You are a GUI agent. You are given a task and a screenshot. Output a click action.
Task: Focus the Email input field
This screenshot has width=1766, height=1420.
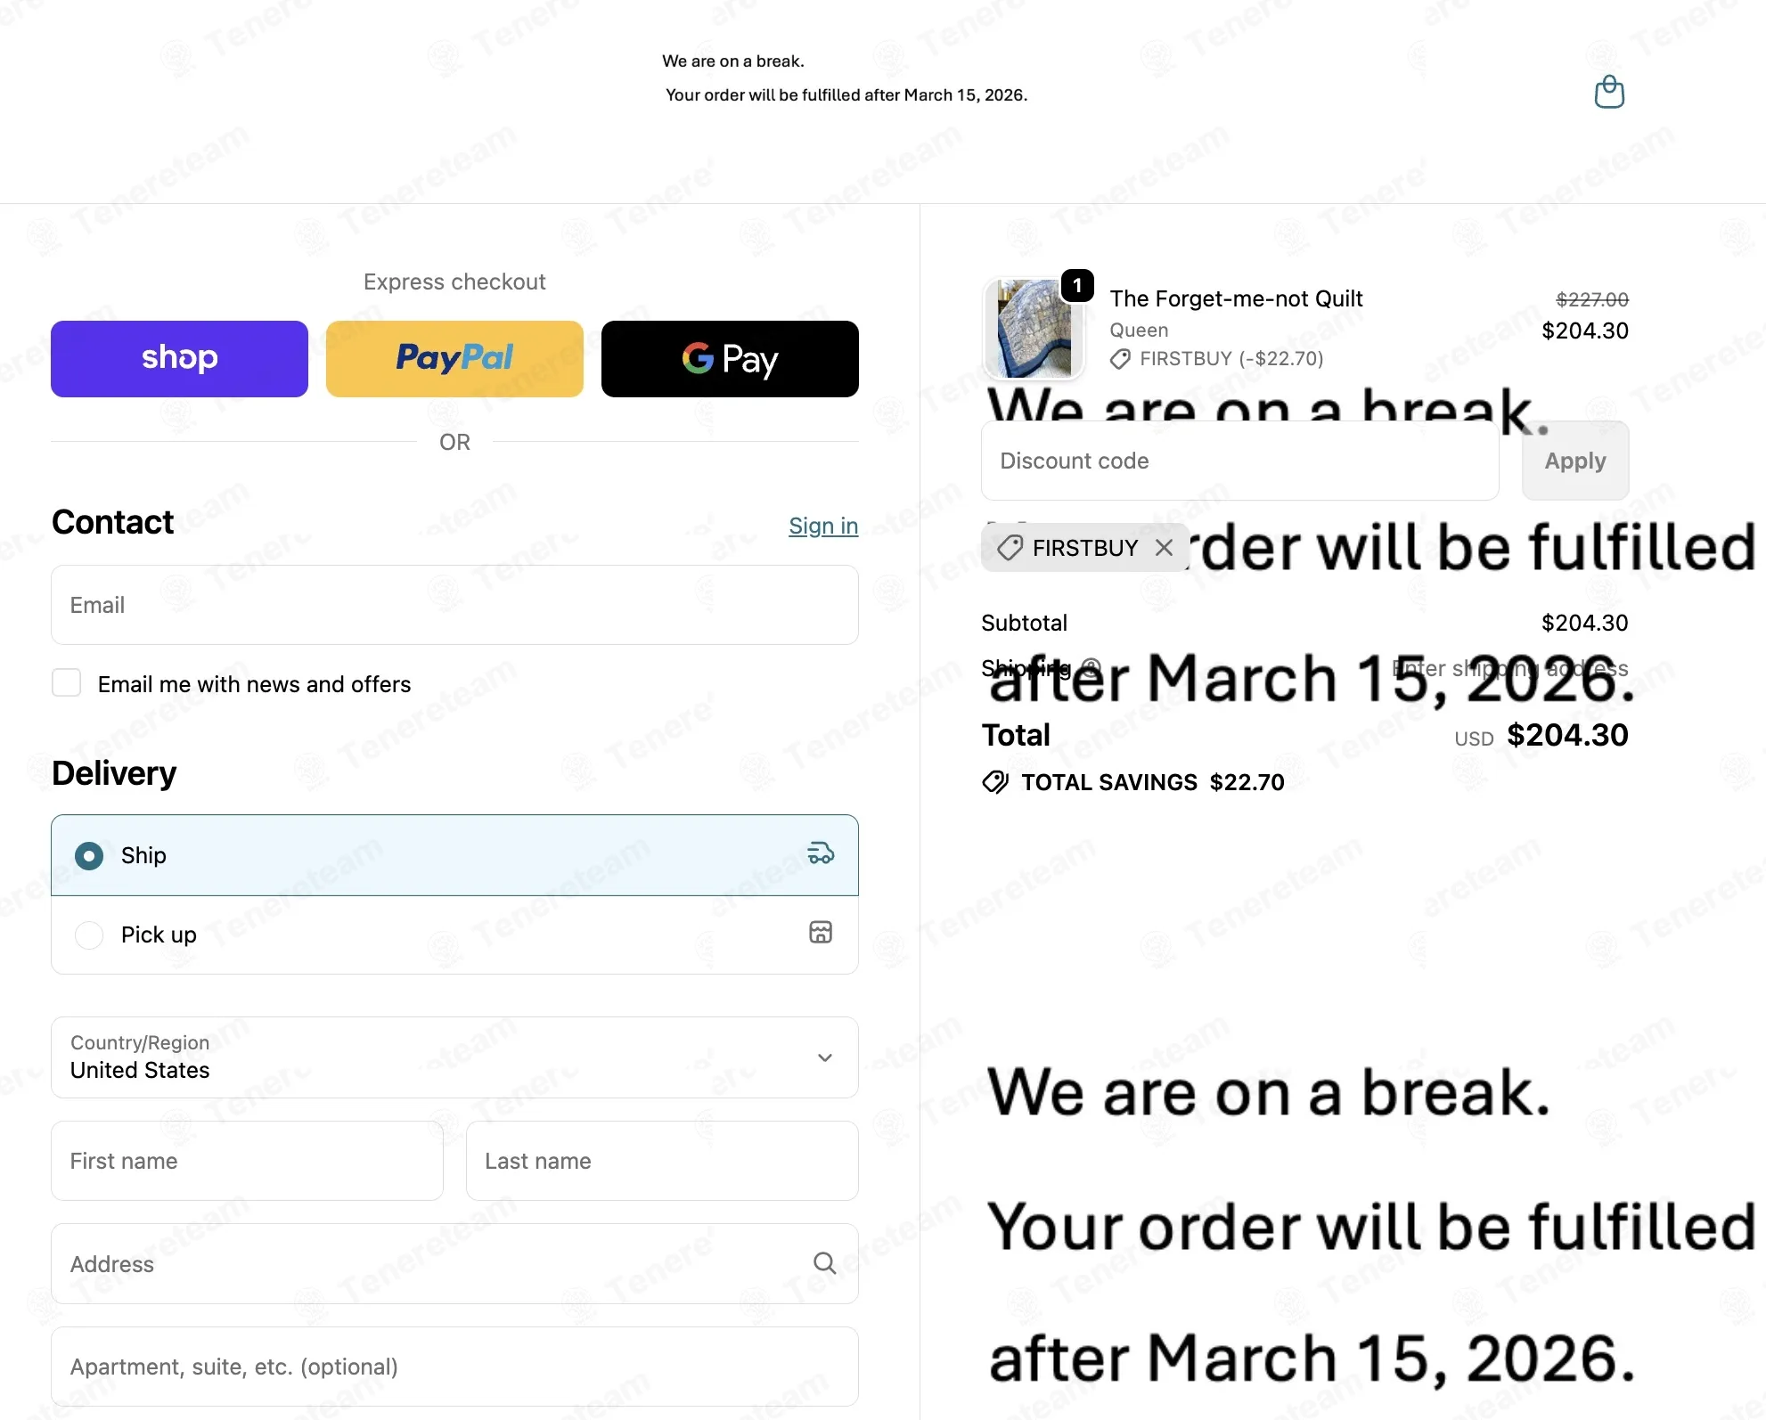point(454,605)
